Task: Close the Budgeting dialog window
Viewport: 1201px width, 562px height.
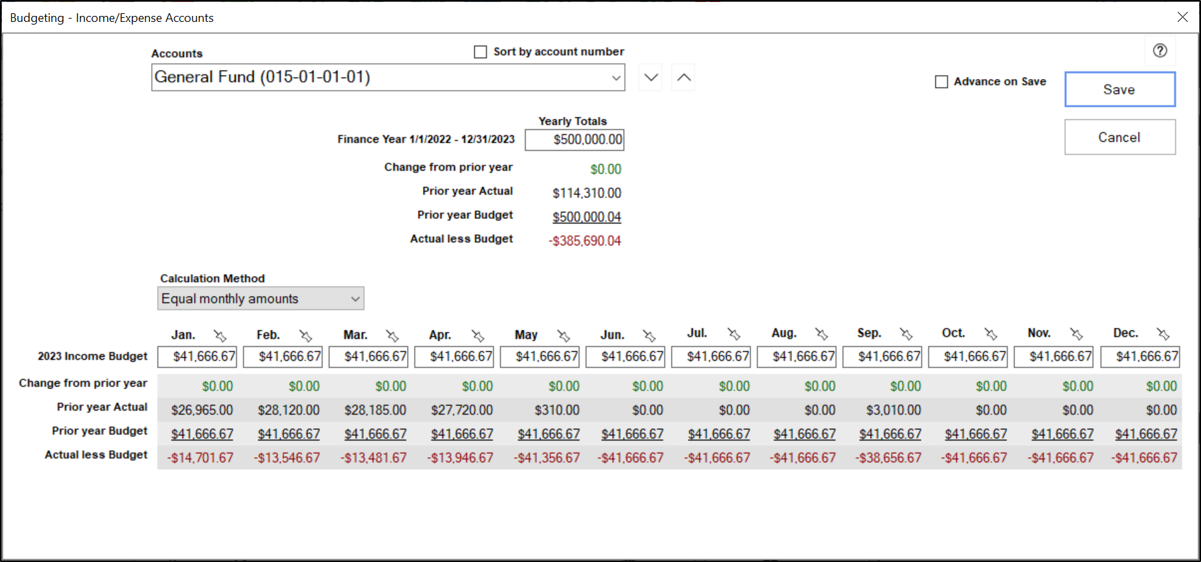Action: click(1182, 17)
